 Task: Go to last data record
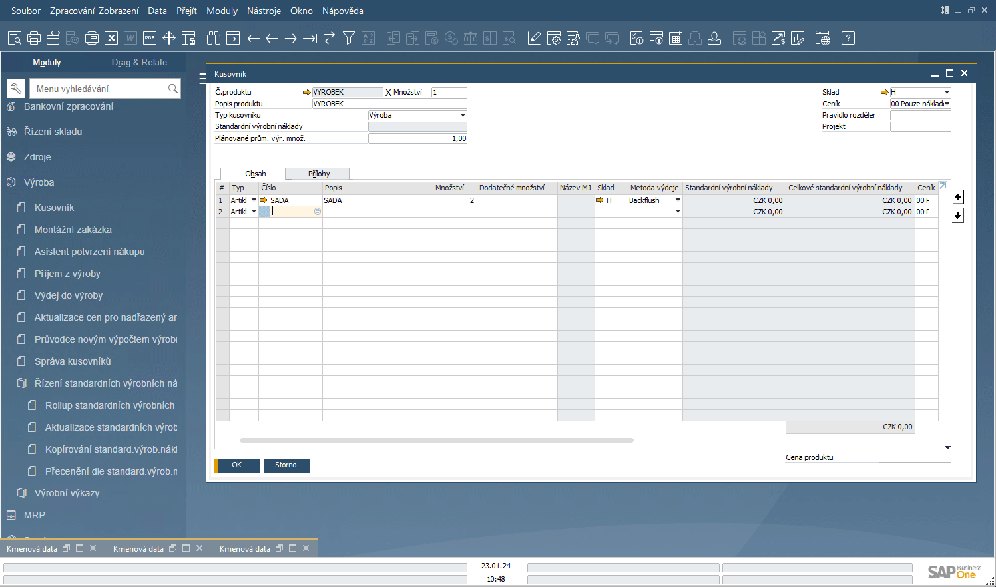(x=310, y=38)
